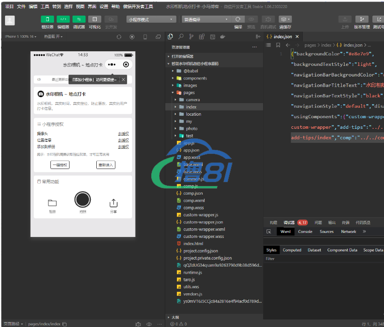Open custom-wrapper.js file
This screenshot has width=384, height=327.
(214, 215)
